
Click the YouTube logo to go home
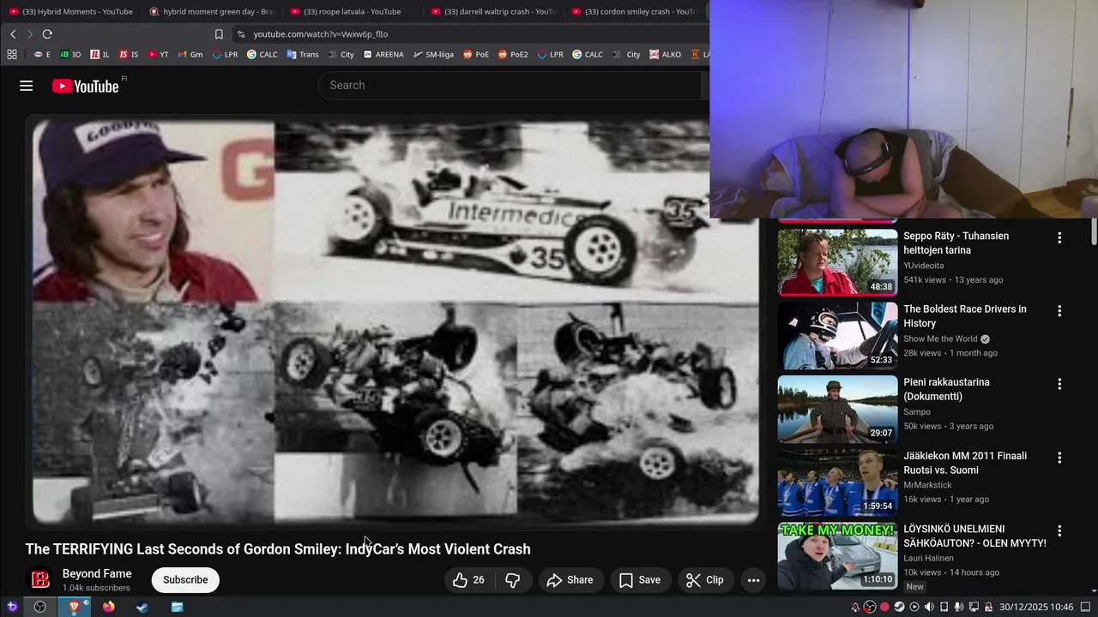tap(85, 86)
